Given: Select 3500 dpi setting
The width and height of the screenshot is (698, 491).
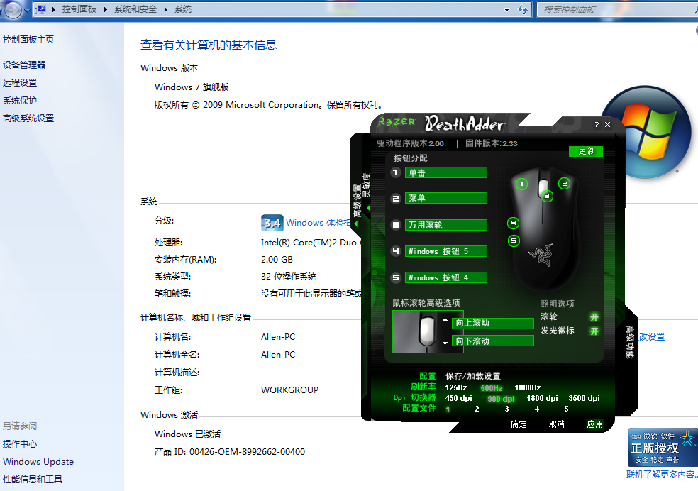Looking at the screenshot, I should coord(584,399).
